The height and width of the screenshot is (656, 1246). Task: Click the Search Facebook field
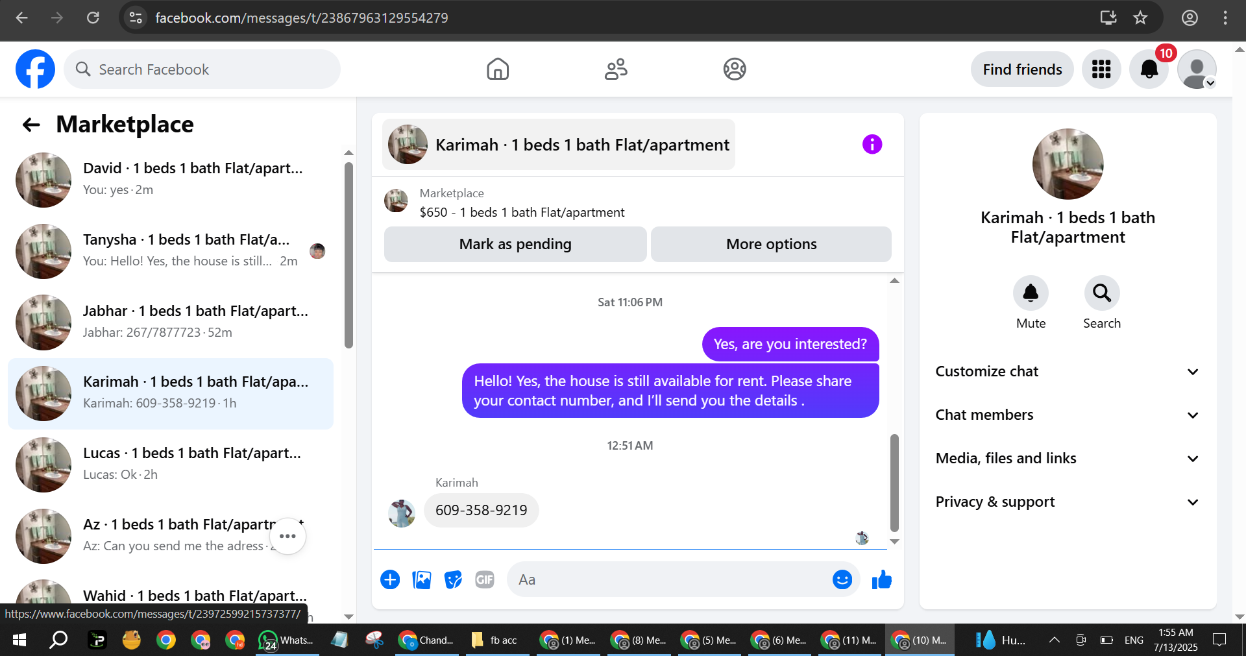(x=202, y=69)
